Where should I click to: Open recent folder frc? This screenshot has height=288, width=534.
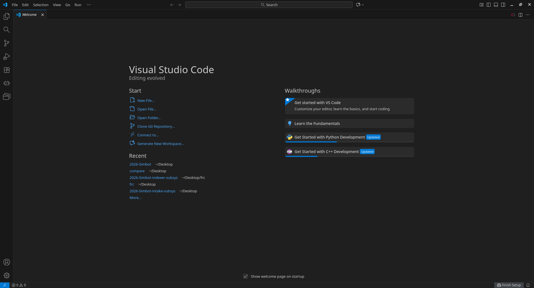point(132,184)
